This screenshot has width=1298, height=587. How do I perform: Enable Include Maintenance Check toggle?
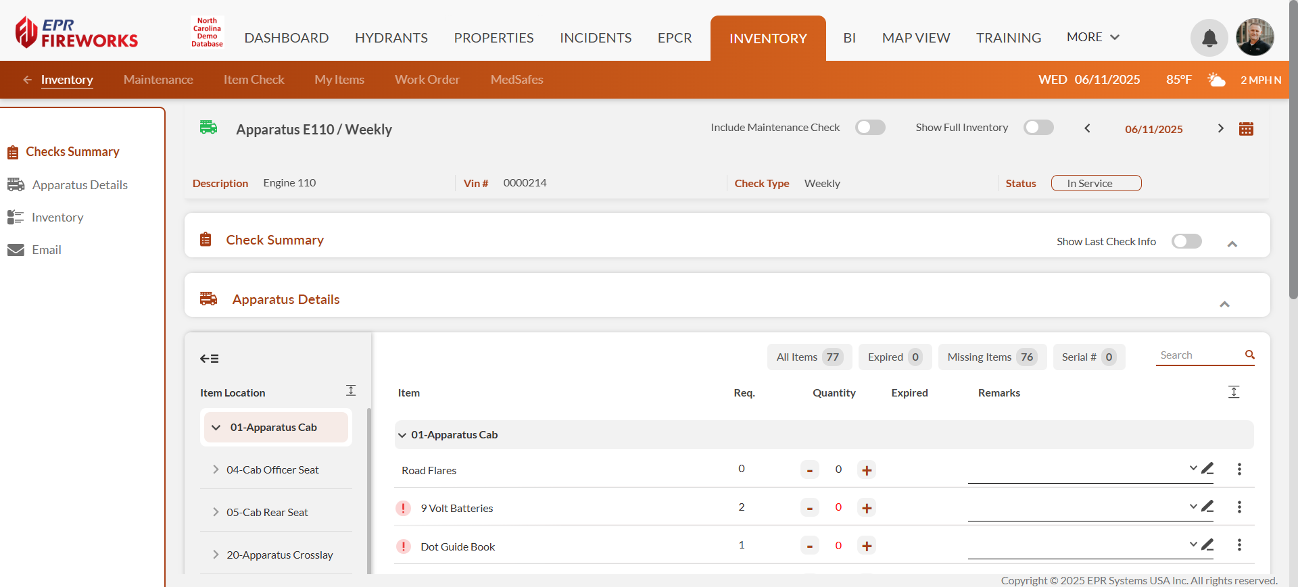tap(870, 128)
